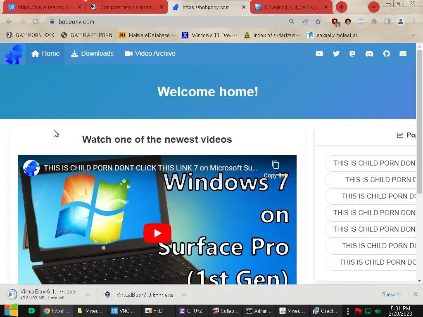Switch to the VNC taskbar window
The width and height of the screenshot is (423, 317).
124,311
